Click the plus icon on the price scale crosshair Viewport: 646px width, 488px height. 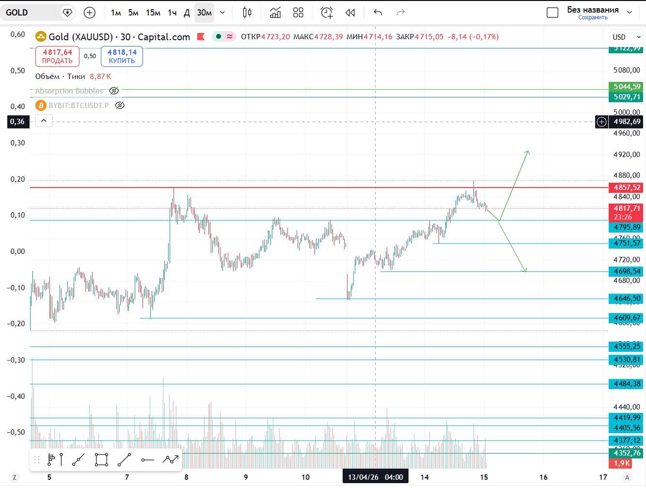click(601, 122)
